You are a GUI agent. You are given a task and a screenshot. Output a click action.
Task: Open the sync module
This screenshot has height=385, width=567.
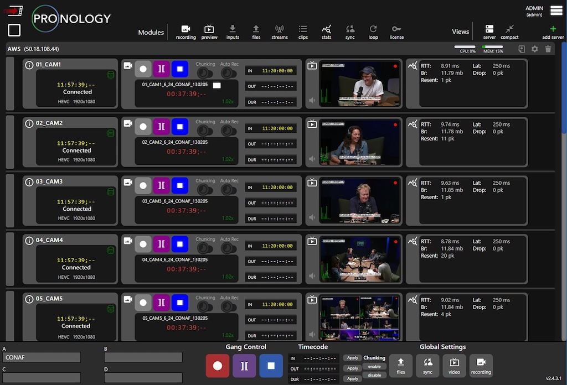[x=350, y=32]
